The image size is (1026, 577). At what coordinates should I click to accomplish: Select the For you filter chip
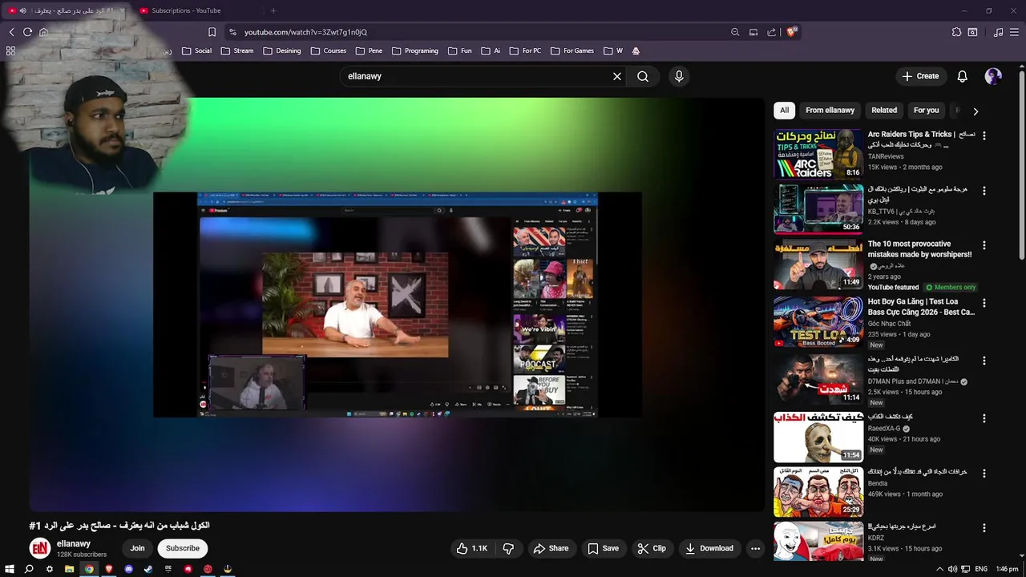926,111
